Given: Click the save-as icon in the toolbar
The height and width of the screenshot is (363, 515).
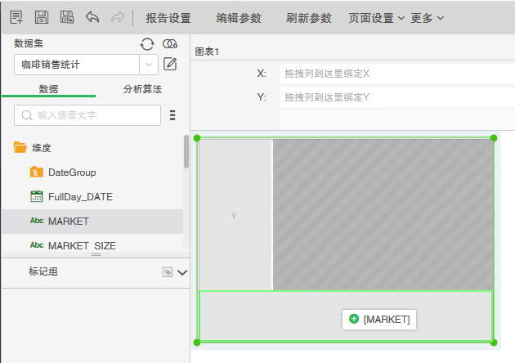Looking at the screenshot, I should 67,17.
